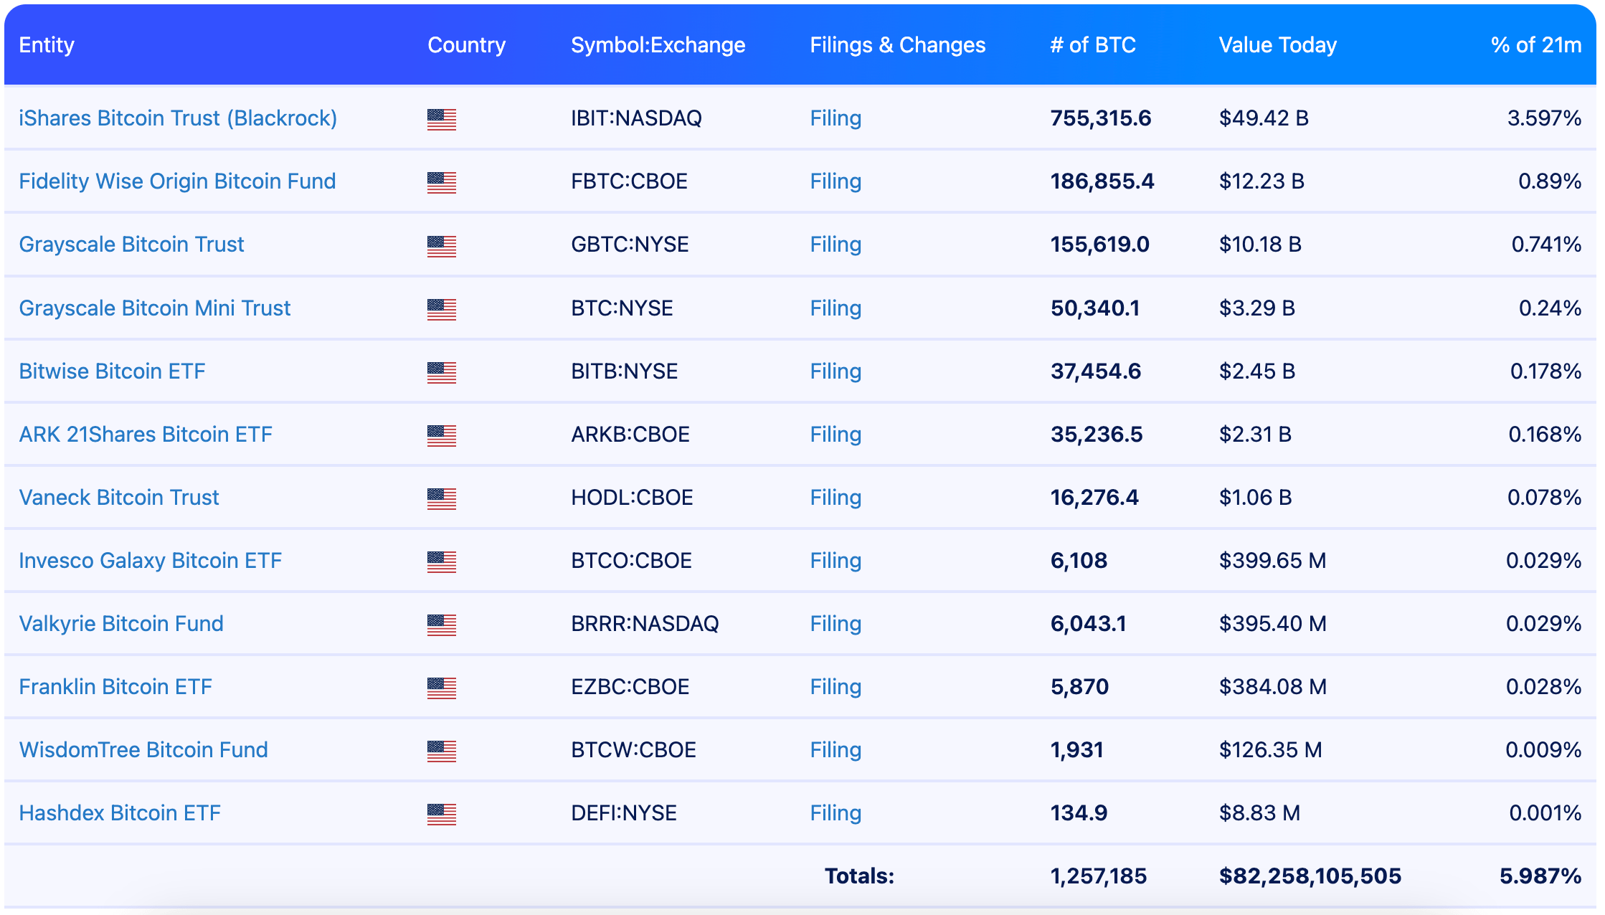Sort by the # of BTC column header
The width and height of the screenshot is (1605, 915).
pyautogui.click(x=1093, y=45)
